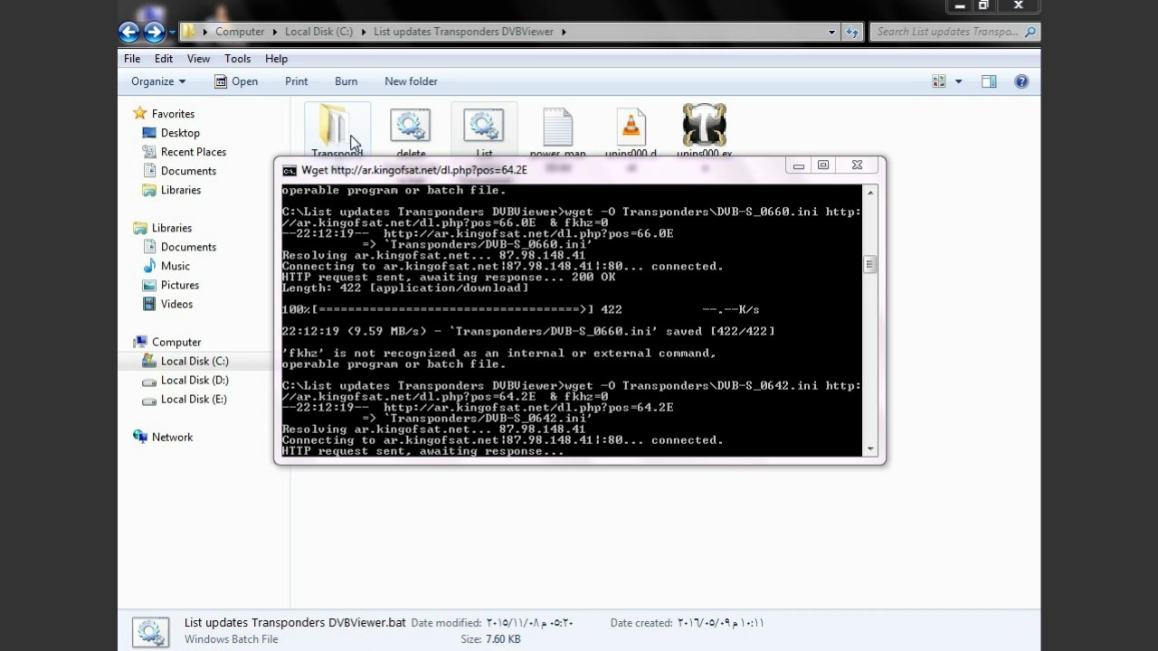This screenshot has width=1158, height=651.
Task: Select Computer in navigation pane
Action: coord(176,342)
